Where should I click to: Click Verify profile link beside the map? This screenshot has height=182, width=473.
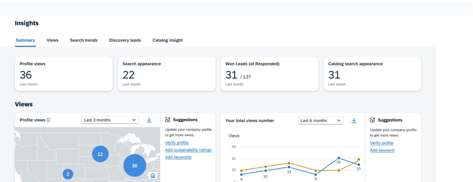(x=177, y=143)
